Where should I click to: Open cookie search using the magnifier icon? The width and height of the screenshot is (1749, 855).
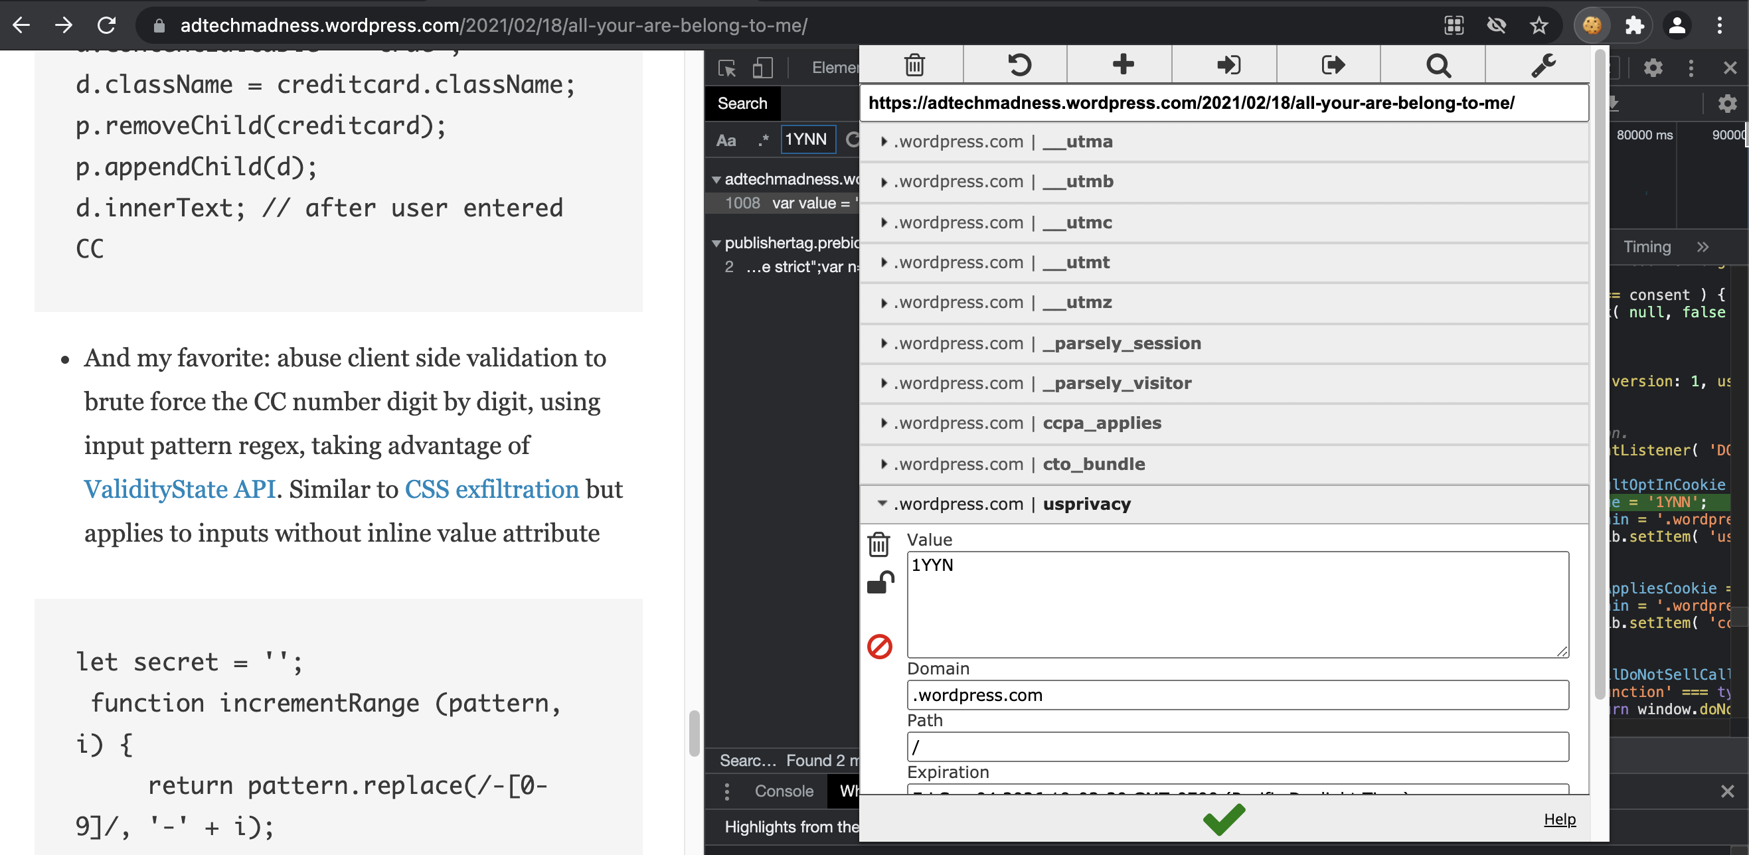[x=1438, y=65]
